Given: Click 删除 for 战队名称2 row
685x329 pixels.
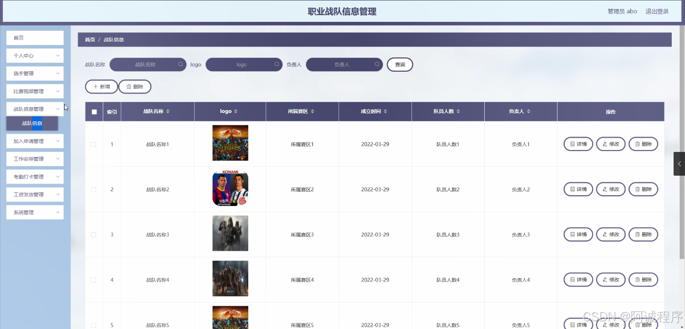Looking at the screenshot, I should click(643, 189).
